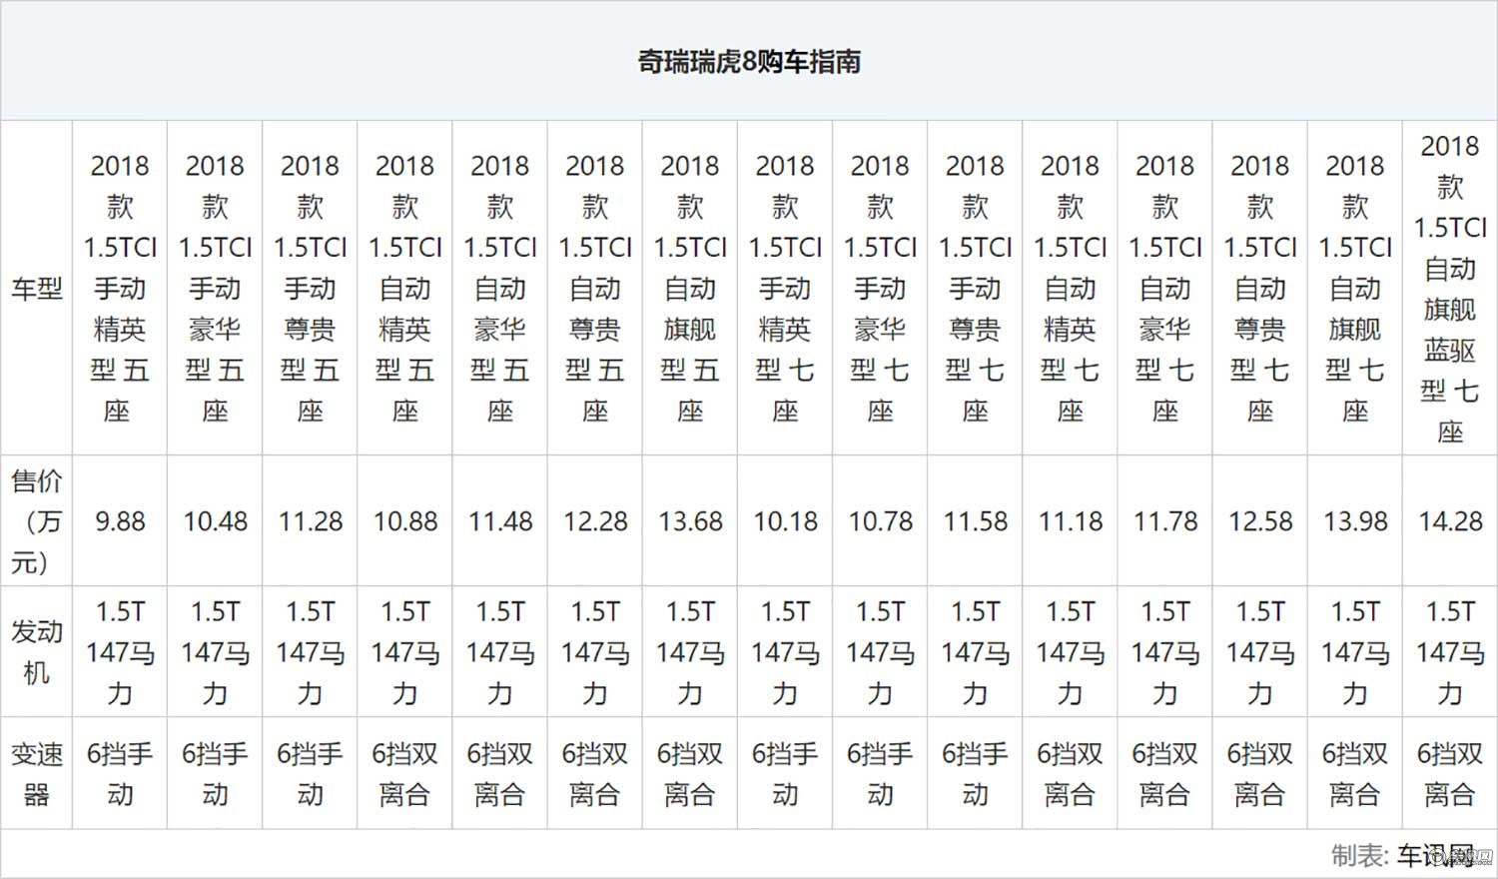Image resolution: width=1498 pixels, height=879 pixels.
Task: Select the price cell 12.58
Action: point(1260,521)
